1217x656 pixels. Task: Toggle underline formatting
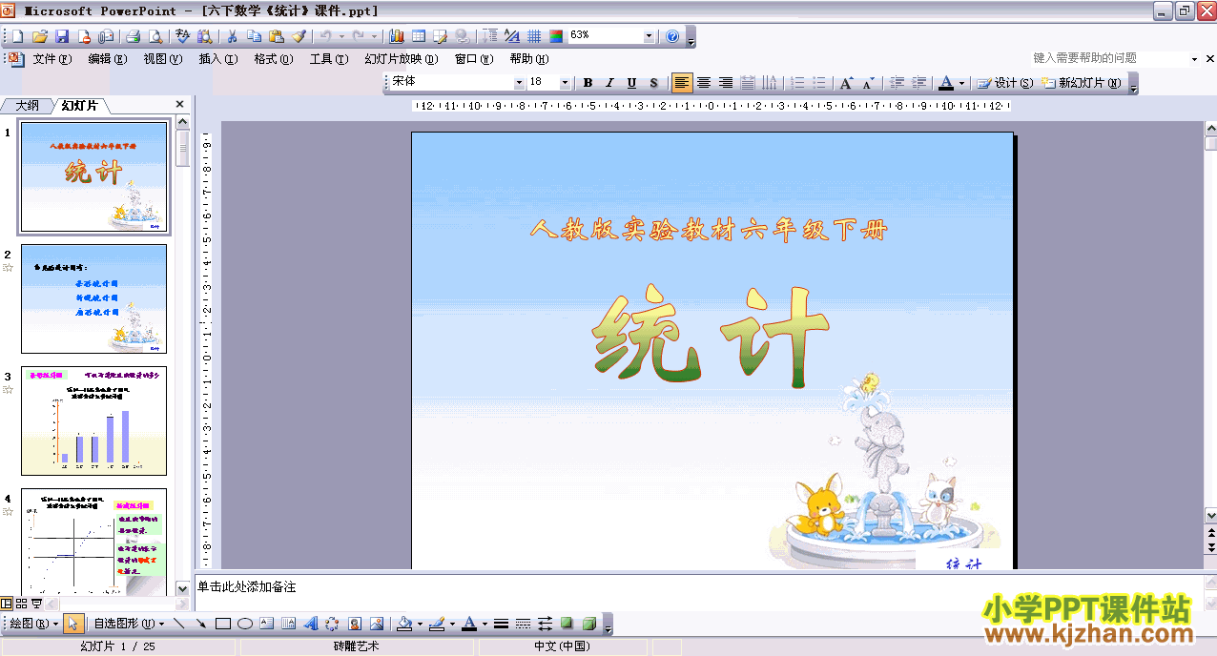(x=631, y=83)
